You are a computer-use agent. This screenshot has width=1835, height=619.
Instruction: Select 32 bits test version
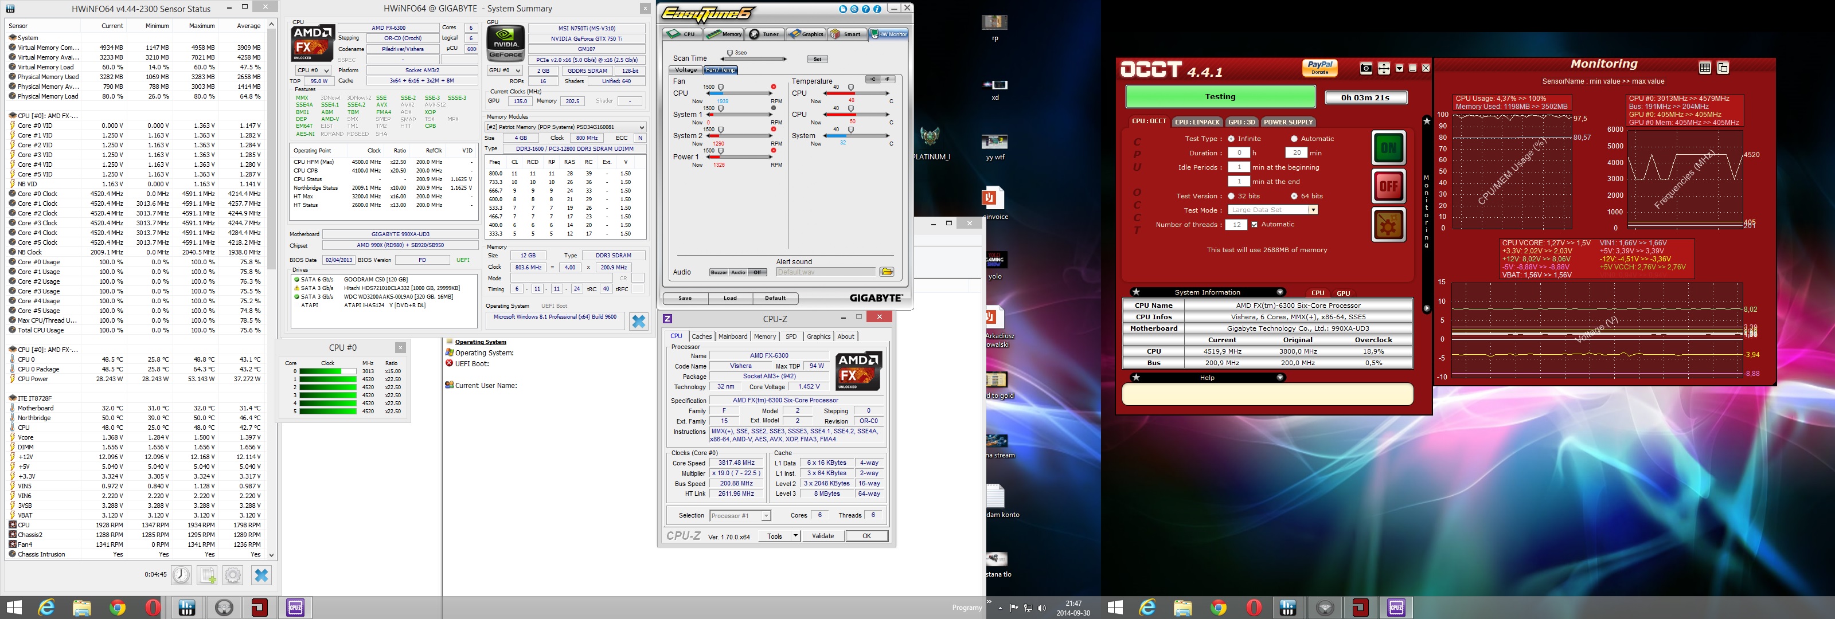1231,196
